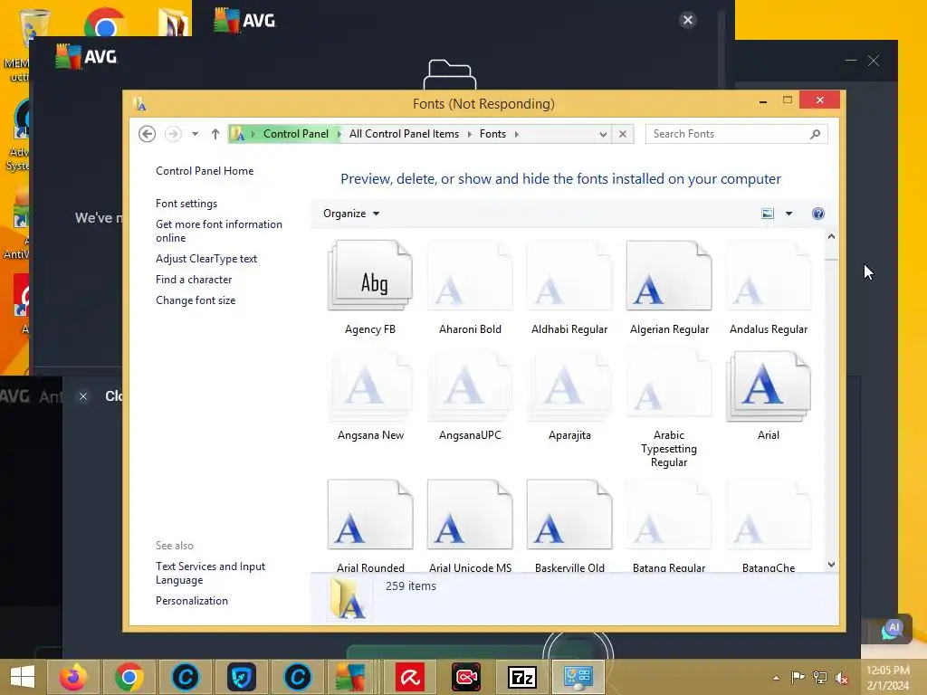Screen dimensions: 927x695
Task: Open Change font size link
Action: [196, 300]
